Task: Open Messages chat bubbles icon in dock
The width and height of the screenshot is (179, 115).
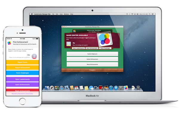Action: click(x=91, y=88)
